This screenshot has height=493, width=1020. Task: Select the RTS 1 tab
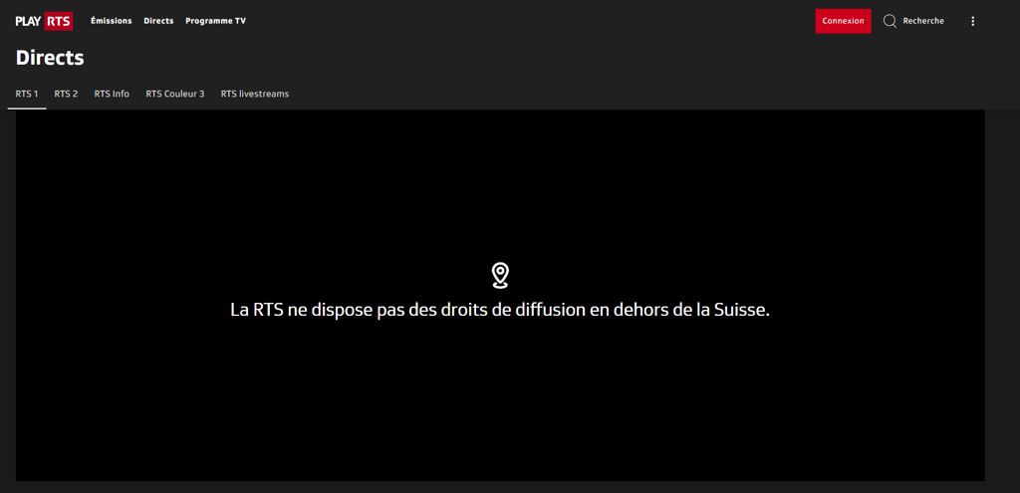27,94
